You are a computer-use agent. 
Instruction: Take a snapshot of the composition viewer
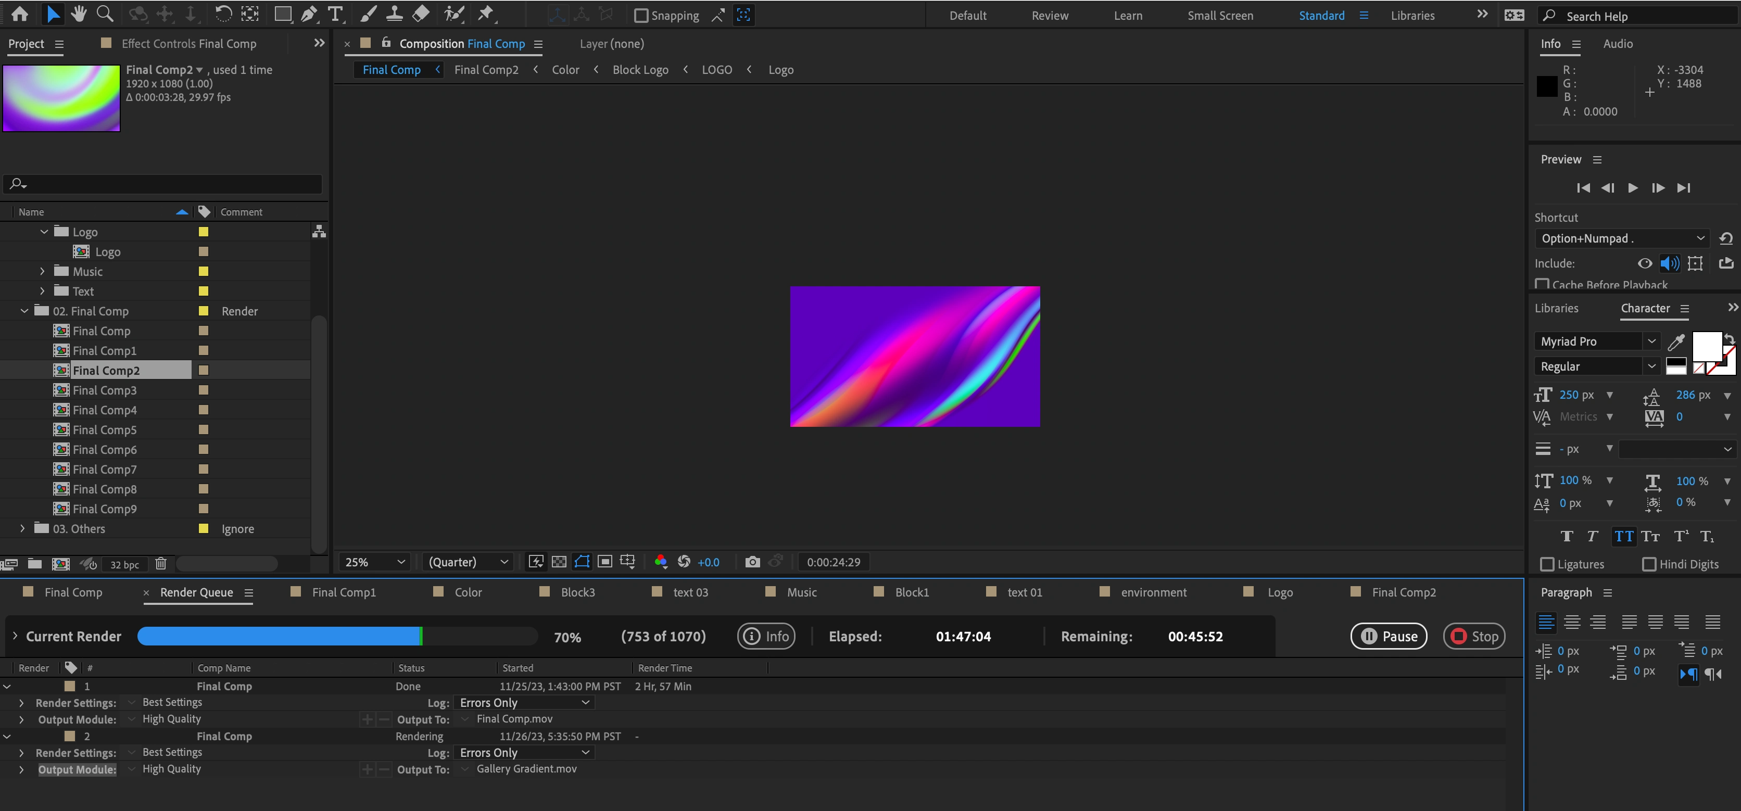point(752,562)
